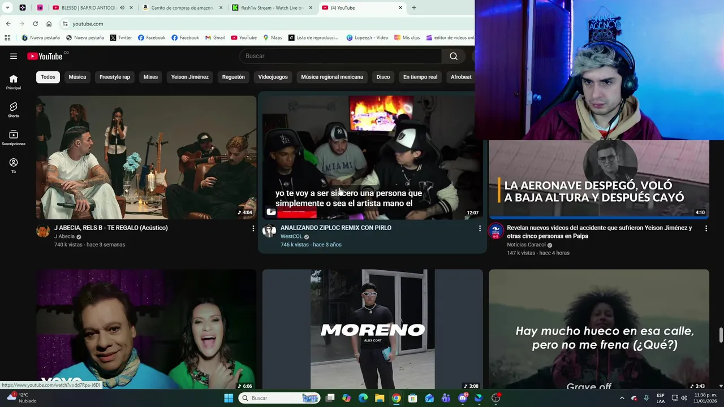724x407 pixels.
Task: Open title 'J ABECIA, RELS B - TE REGALO'
Action: pos(111,228)
